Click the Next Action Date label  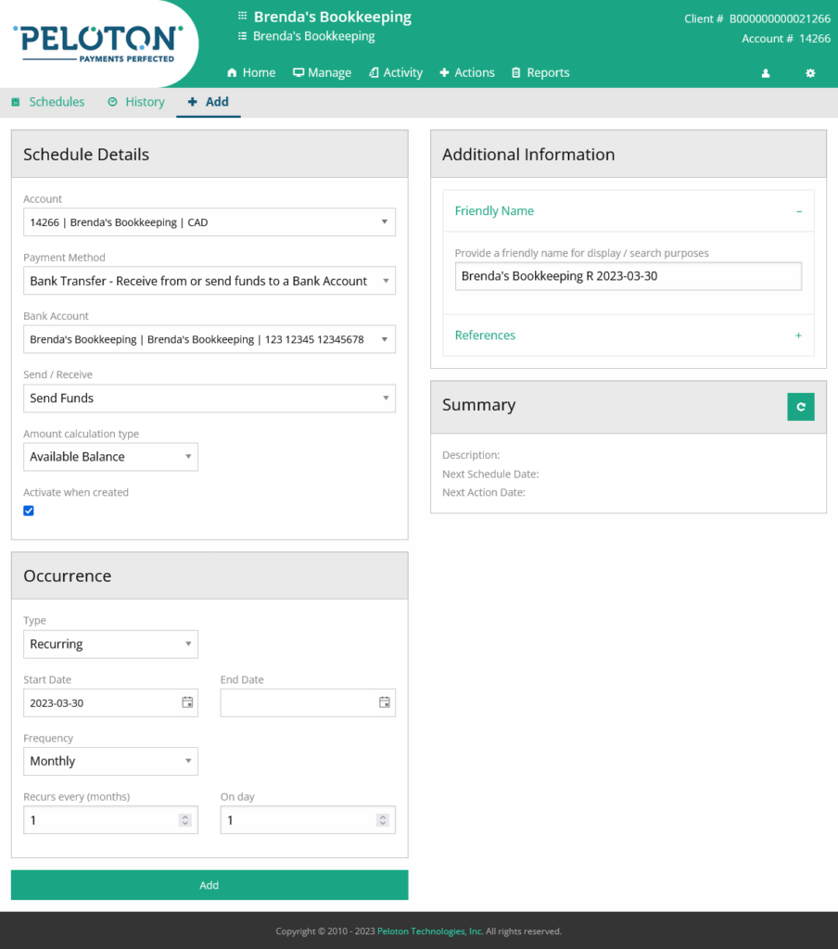point(484,493)
